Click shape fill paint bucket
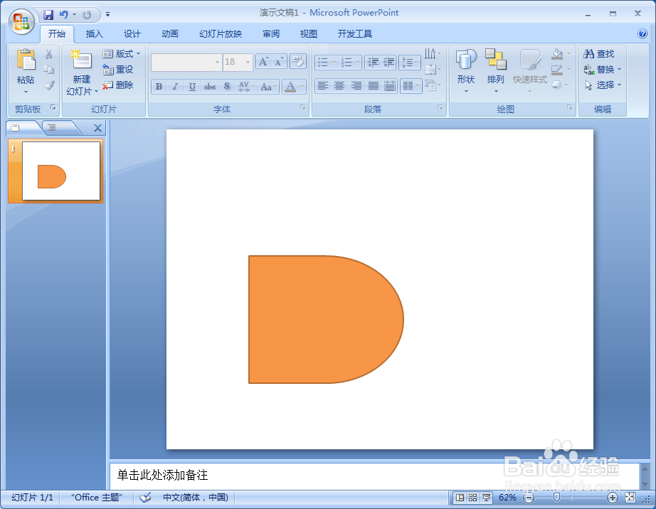The width and height of the screenshot is (656, 509). pos(557,53)
